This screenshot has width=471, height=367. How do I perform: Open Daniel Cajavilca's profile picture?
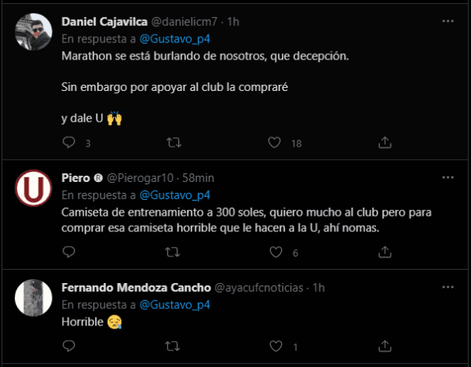35,35
